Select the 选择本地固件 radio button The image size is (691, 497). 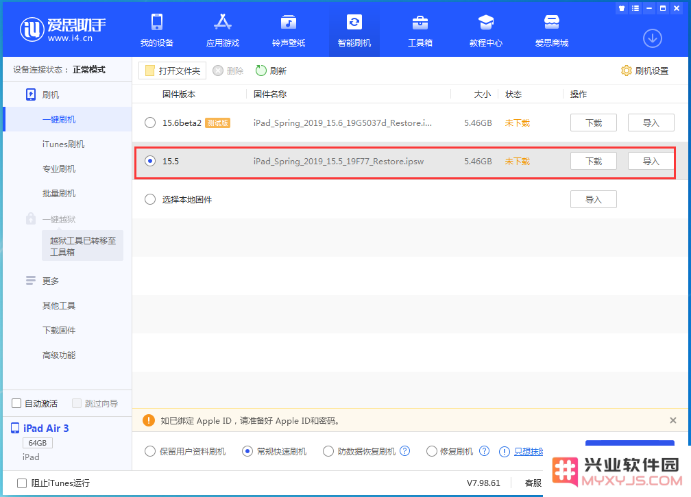pos(150,199)
